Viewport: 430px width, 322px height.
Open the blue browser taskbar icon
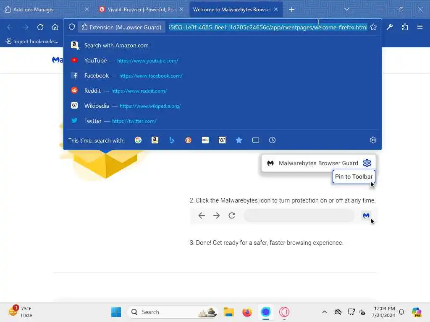click(x=265, y=312)
